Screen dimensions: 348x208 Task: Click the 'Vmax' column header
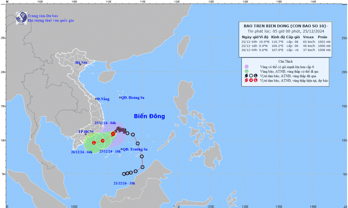pos(308,37)
